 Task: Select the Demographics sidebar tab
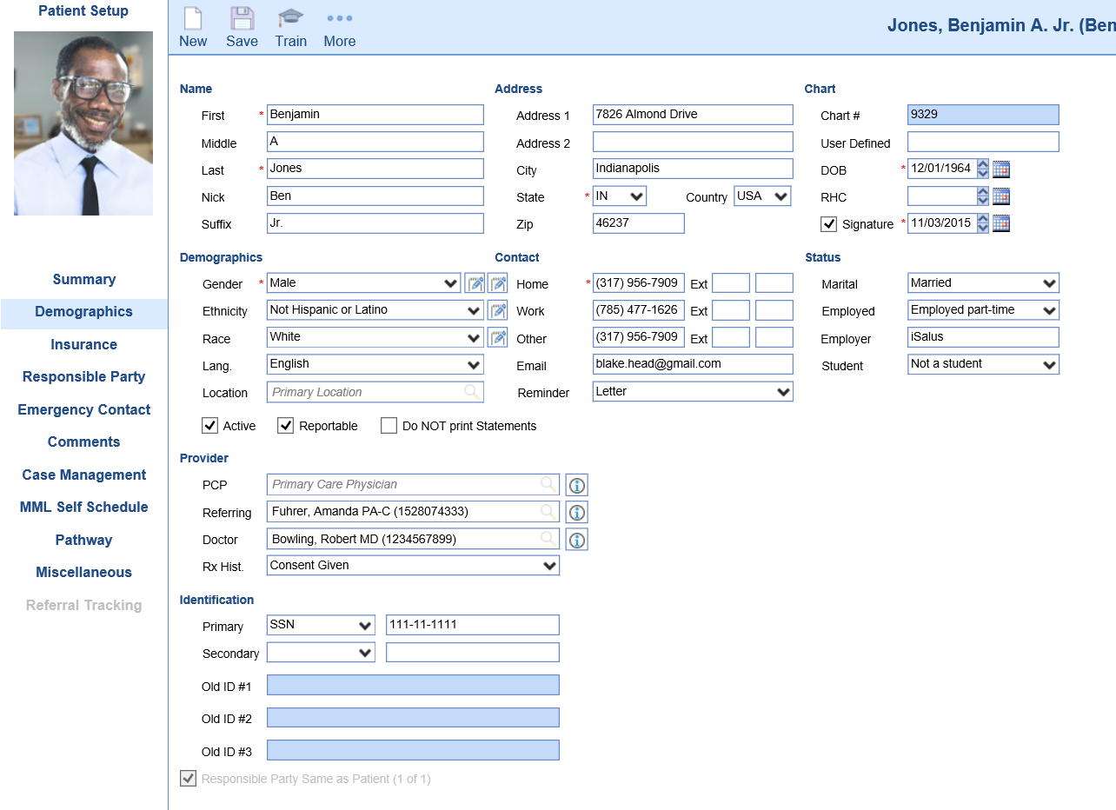click(83, 312)
